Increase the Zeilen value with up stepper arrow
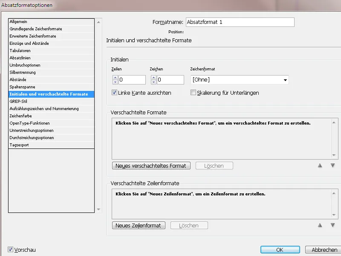341x256 pixels. (x=115, y=78)
